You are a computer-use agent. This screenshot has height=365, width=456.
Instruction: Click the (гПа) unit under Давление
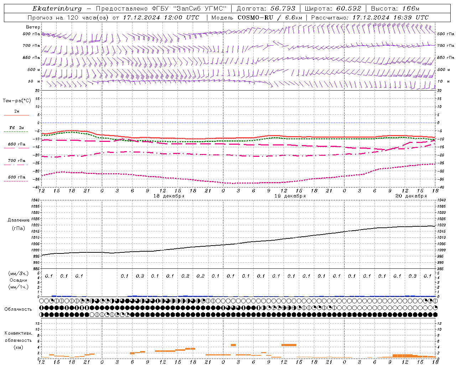point(19,228)
